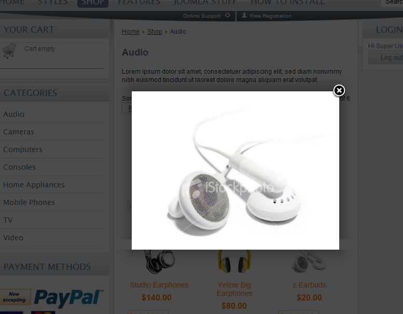Close the earphones image lightbox
Image resolution: width=403 pixels, height=314 pixels.
tap(339, 90)
